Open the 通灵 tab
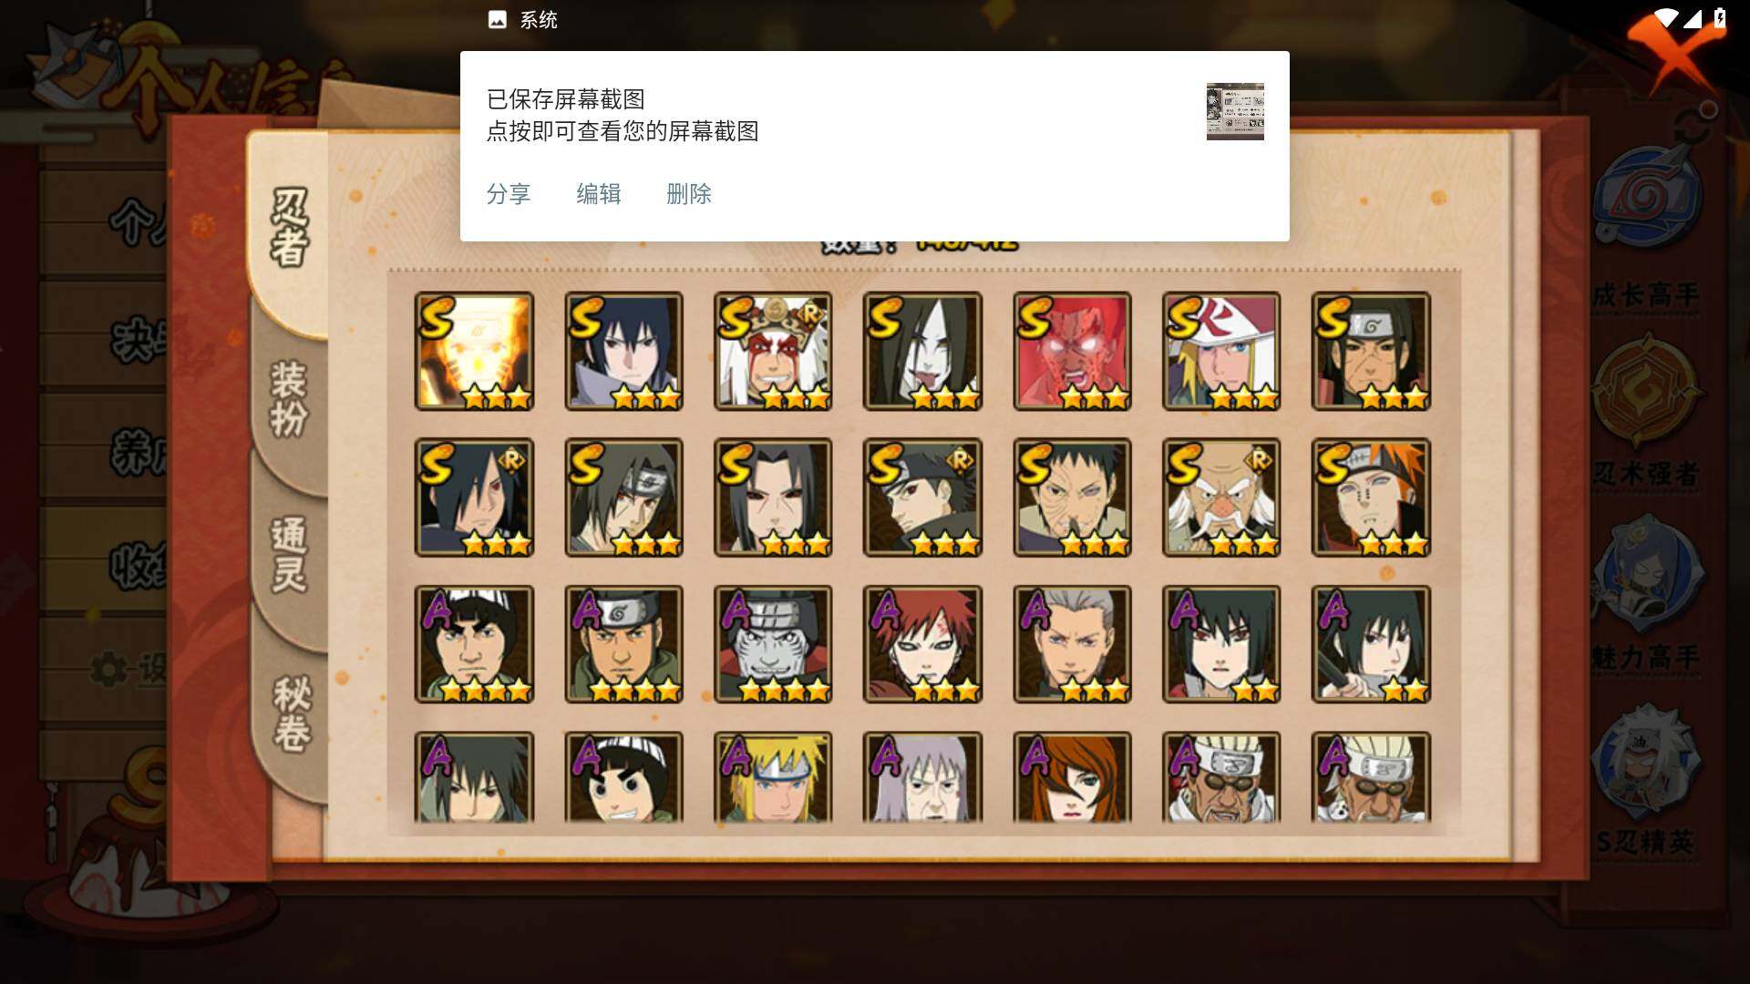The image size is (1750, 984). click(x=290, y=556)
